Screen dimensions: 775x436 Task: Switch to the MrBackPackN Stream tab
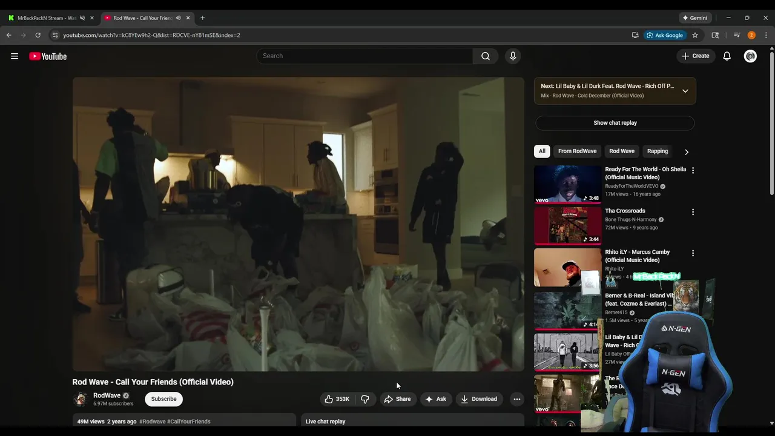(47, 18)
